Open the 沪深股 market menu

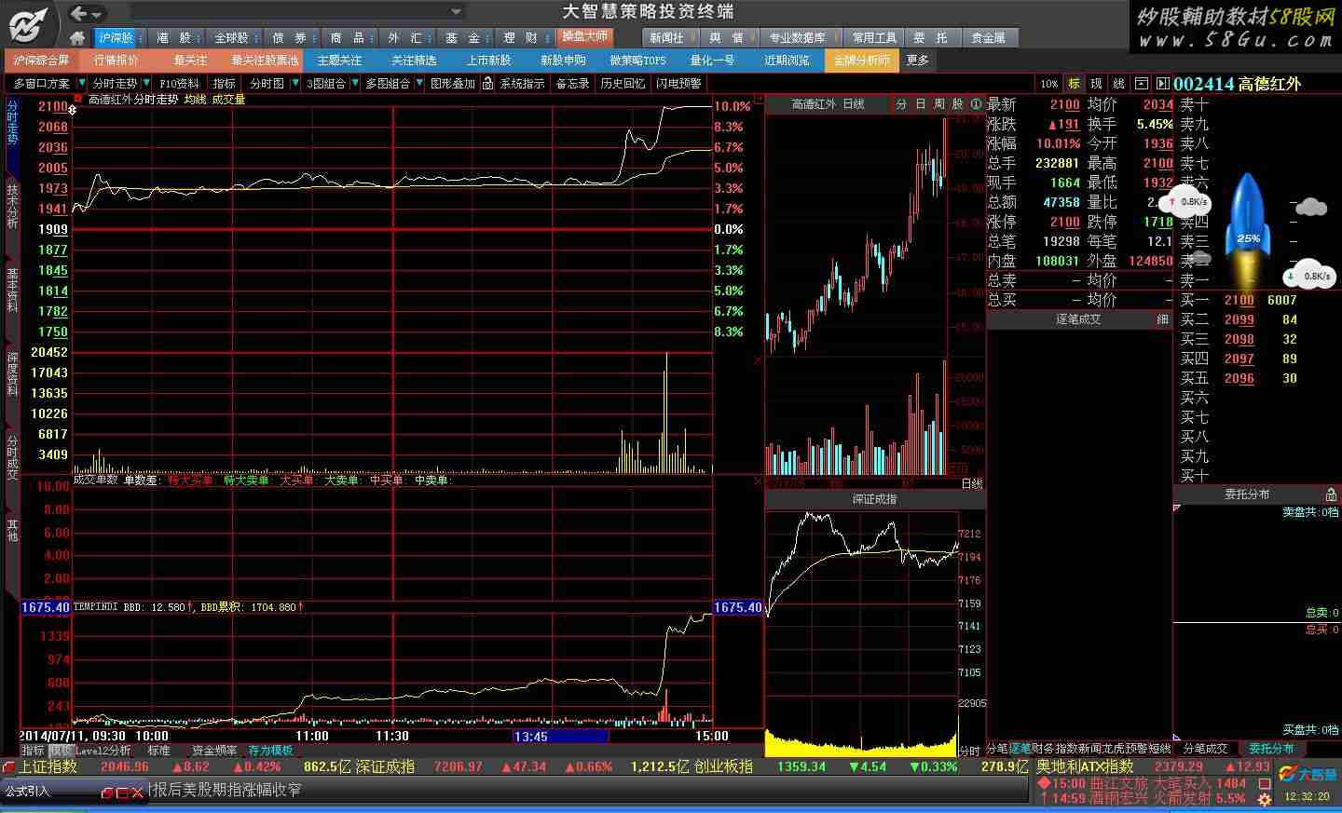pos(117,38)
